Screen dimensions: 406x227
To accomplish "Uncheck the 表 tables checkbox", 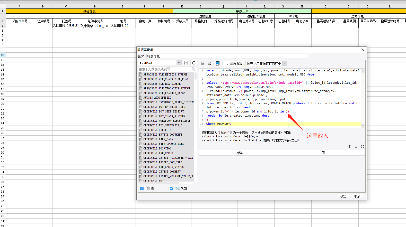I will pos(142,188).
